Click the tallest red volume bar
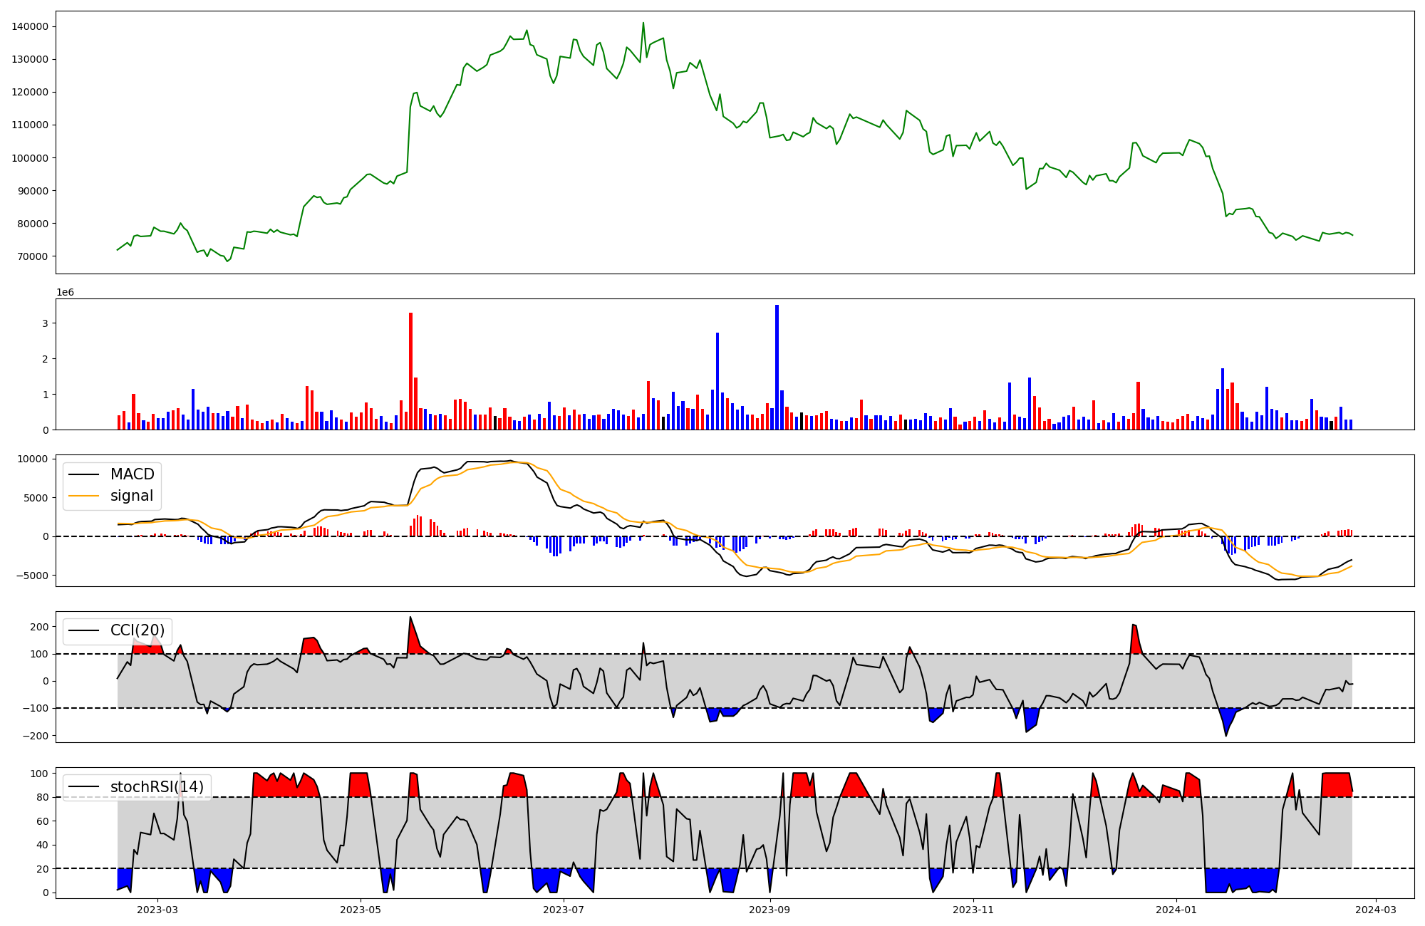Screen dimensions: 1425x926 [x=410, y=370]
